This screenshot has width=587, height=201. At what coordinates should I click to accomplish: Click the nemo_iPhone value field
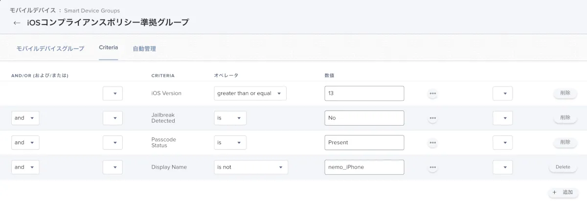(364, 167)
